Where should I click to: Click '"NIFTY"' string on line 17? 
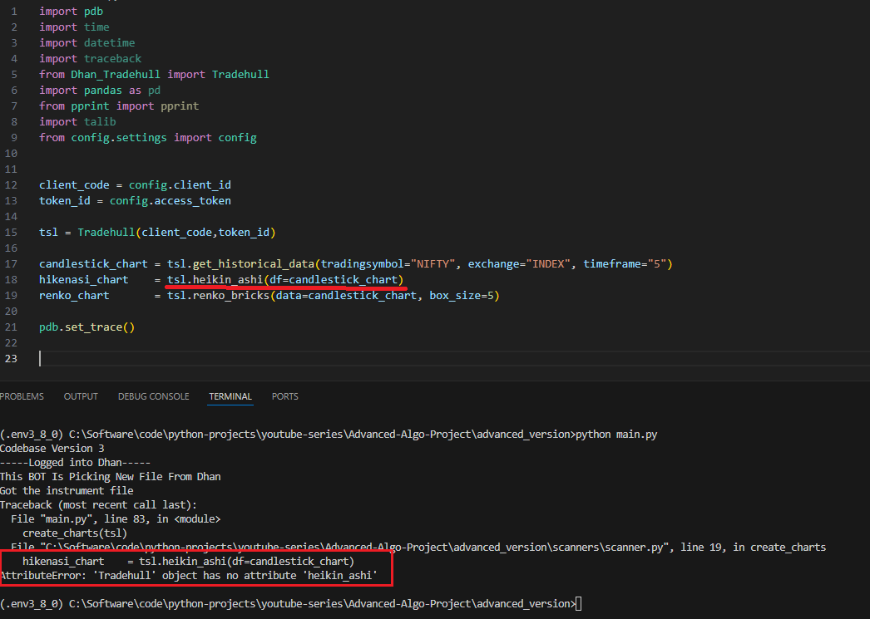433,263
